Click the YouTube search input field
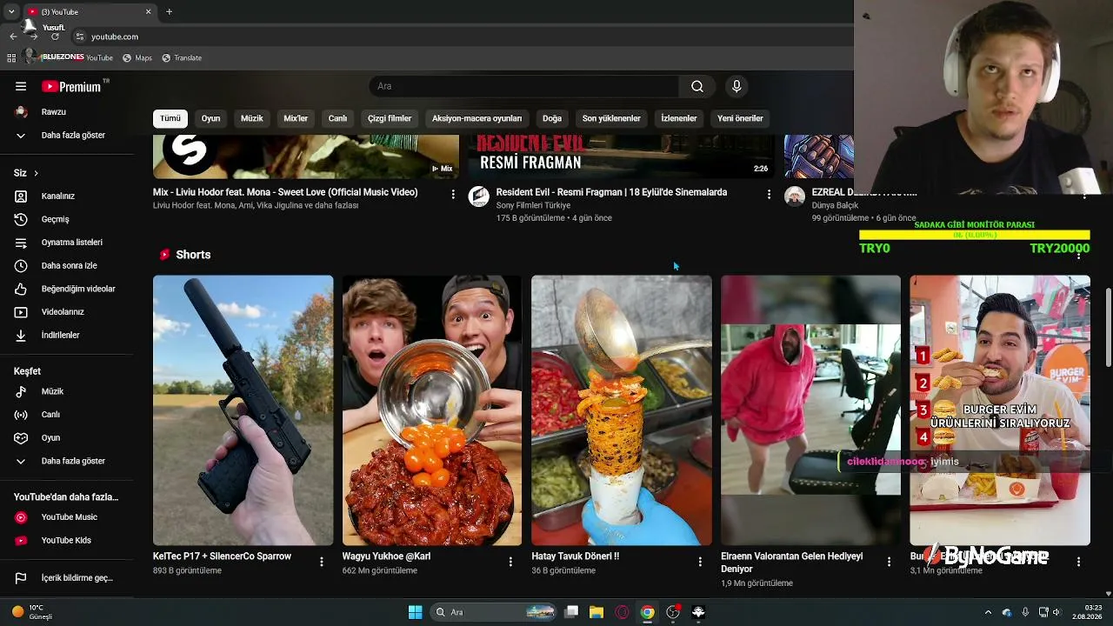Screen dimensions: 1113x626 pyautogui.click(x=524, y=86)
